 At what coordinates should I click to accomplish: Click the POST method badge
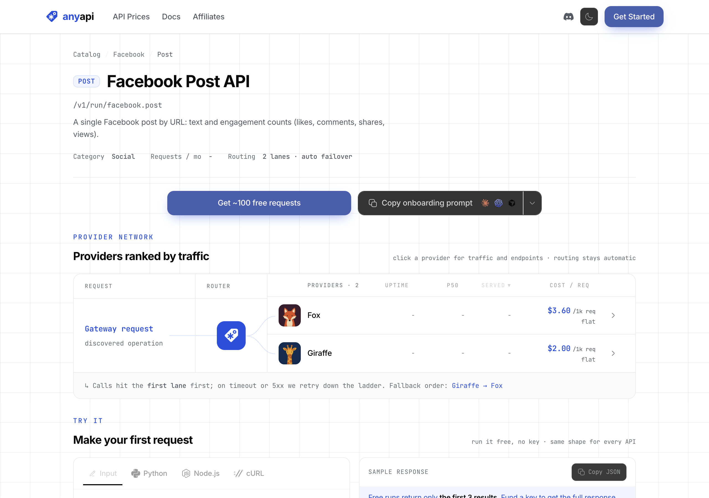86,81
